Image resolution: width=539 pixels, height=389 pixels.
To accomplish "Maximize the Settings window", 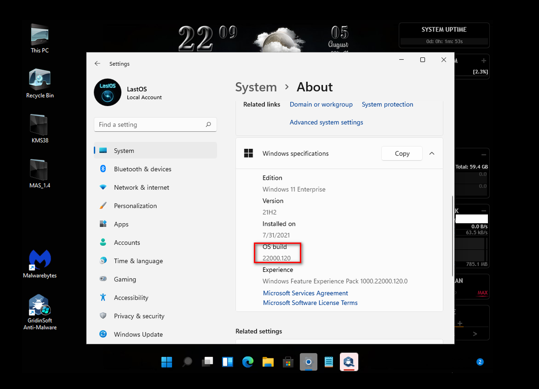I will [x=423, y=60].
